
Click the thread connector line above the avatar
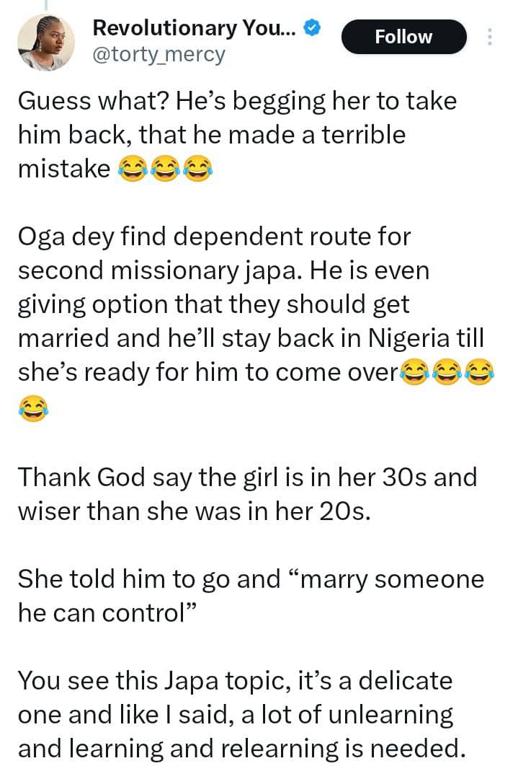[45, 4]
